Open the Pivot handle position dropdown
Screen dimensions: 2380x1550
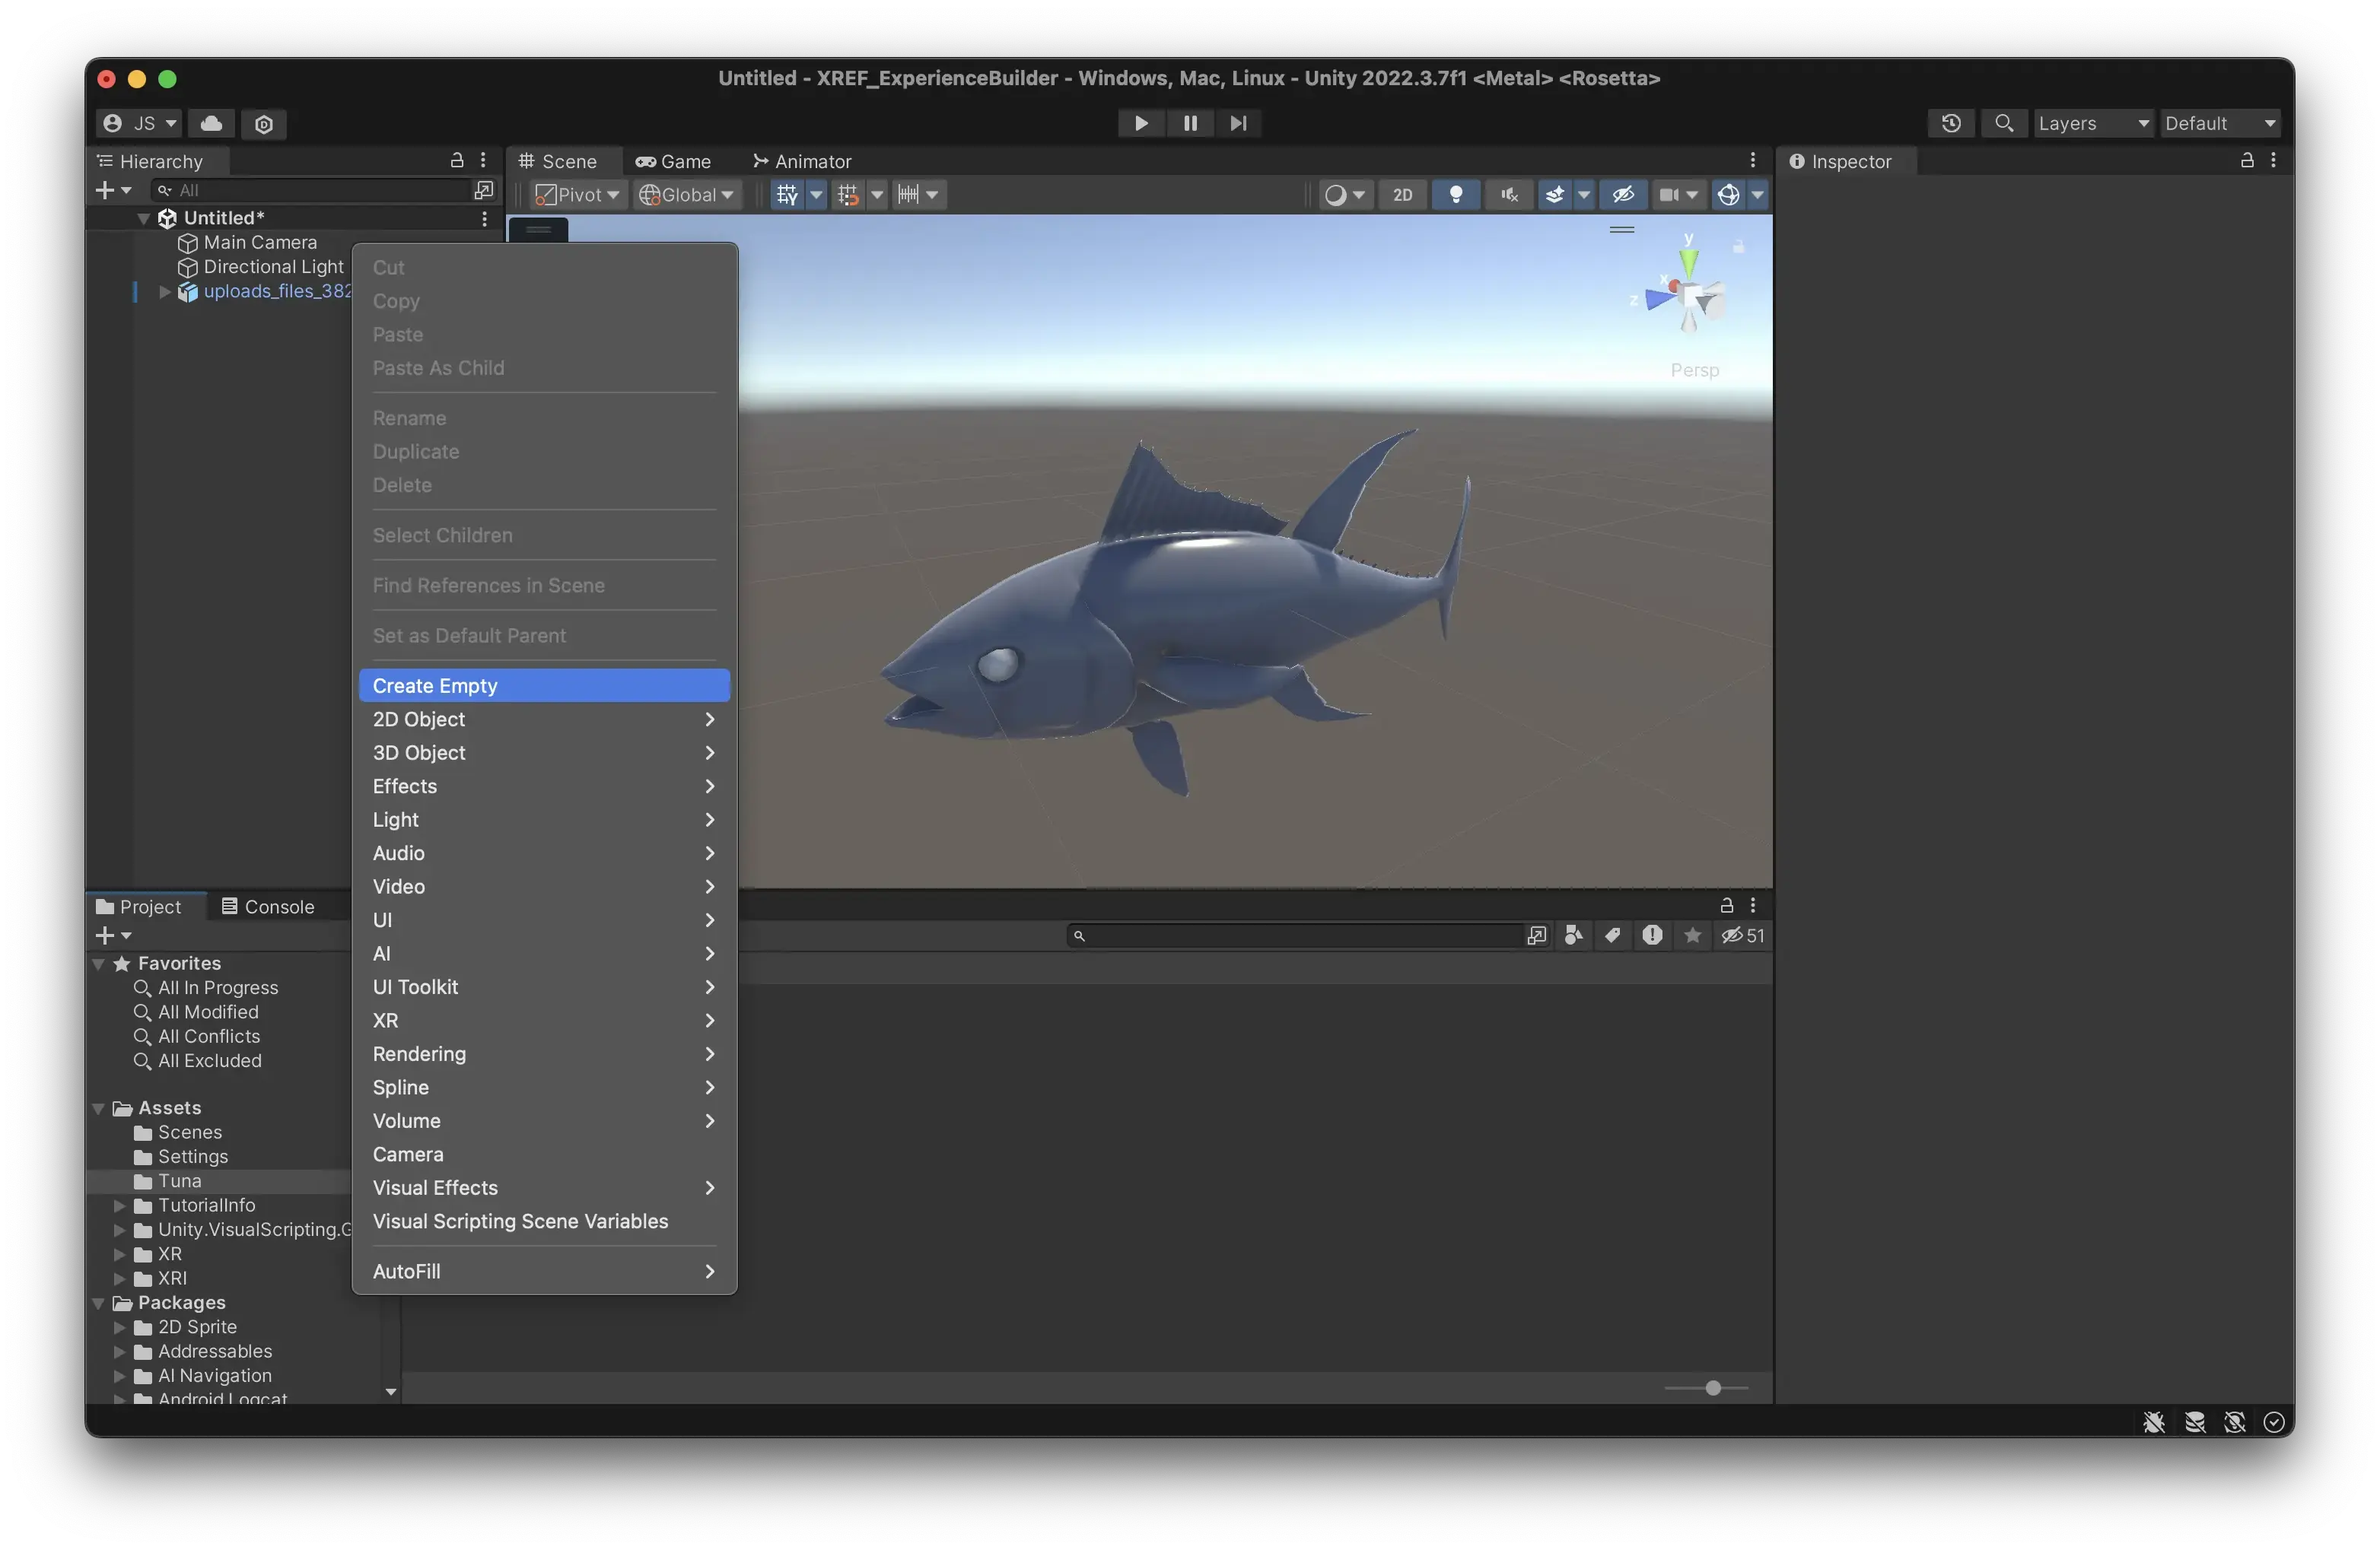(578, 195)
